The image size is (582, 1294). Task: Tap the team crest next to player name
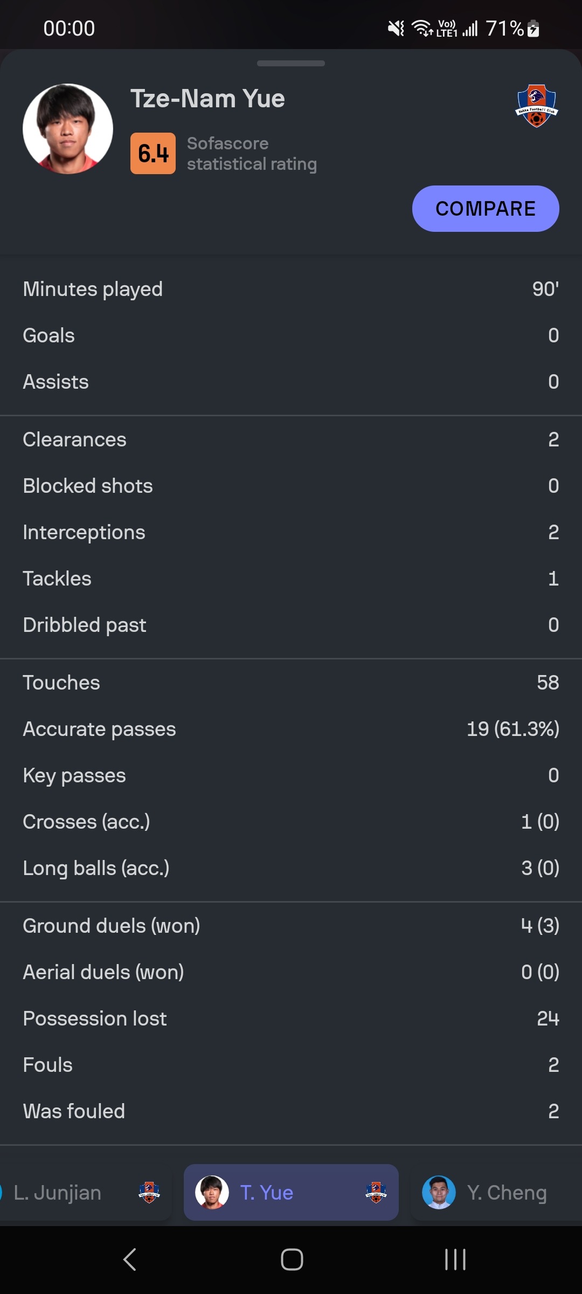point(537,106)
